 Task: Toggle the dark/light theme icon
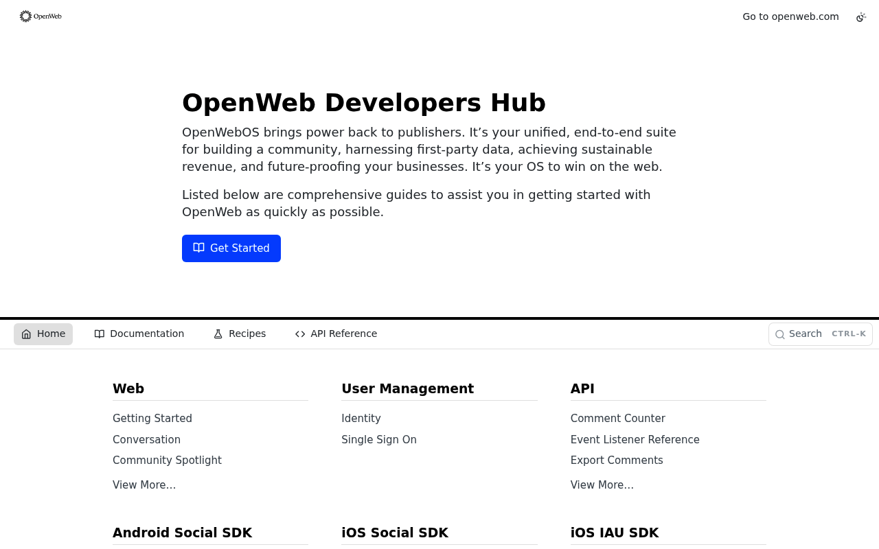(861, 16)
